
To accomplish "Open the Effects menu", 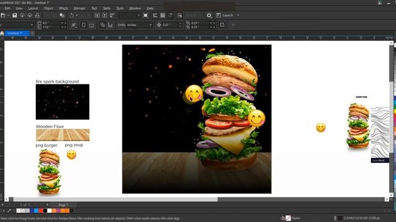I will [x=63, y=8].
